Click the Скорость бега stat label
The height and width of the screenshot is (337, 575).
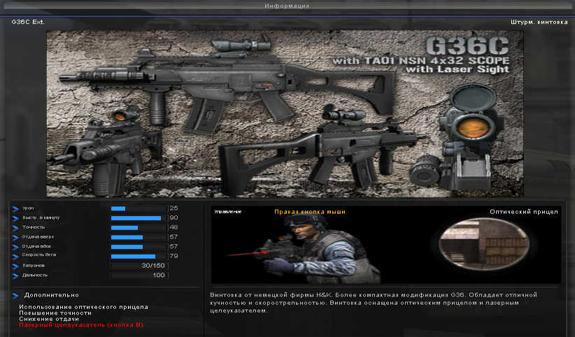coord(39,255)
